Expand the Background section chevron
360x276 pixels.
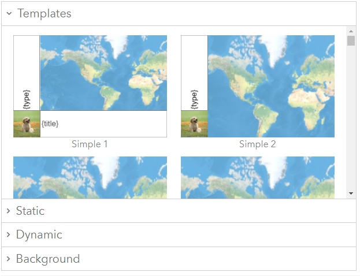(8, 259)
